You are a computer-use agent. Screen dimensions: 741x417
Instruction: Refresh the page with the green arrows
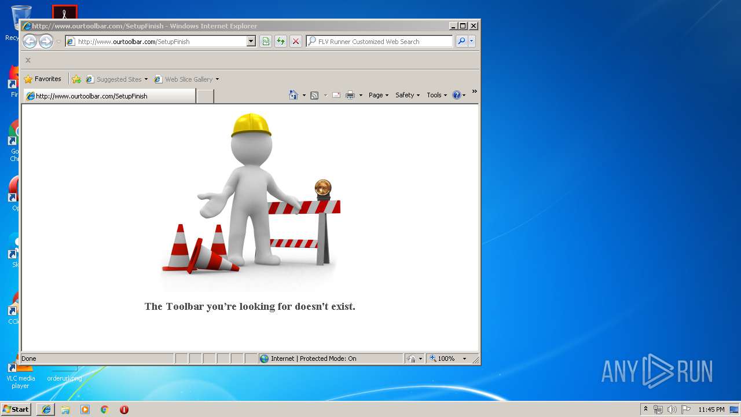tap(281, 41)
